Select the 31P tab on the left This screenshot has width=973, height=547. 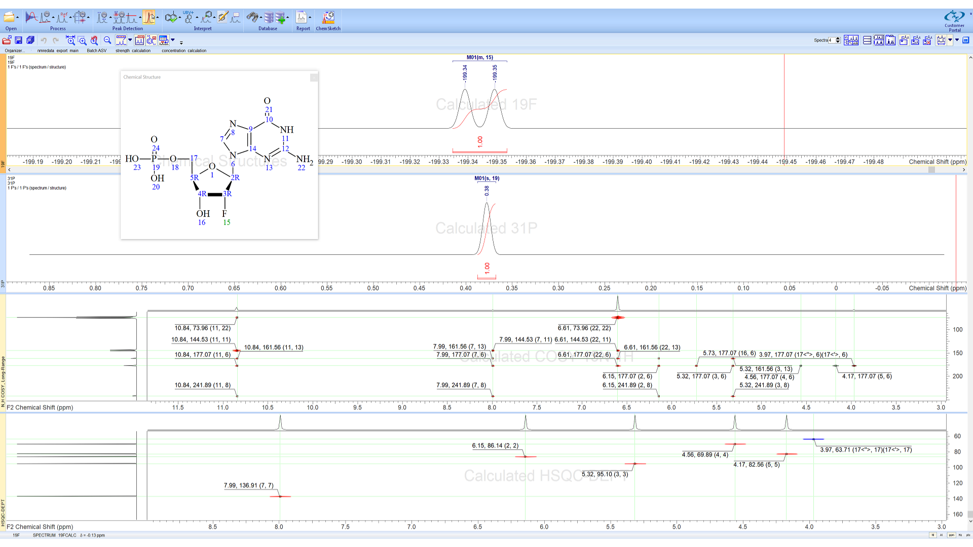click(x=3, y=284)
